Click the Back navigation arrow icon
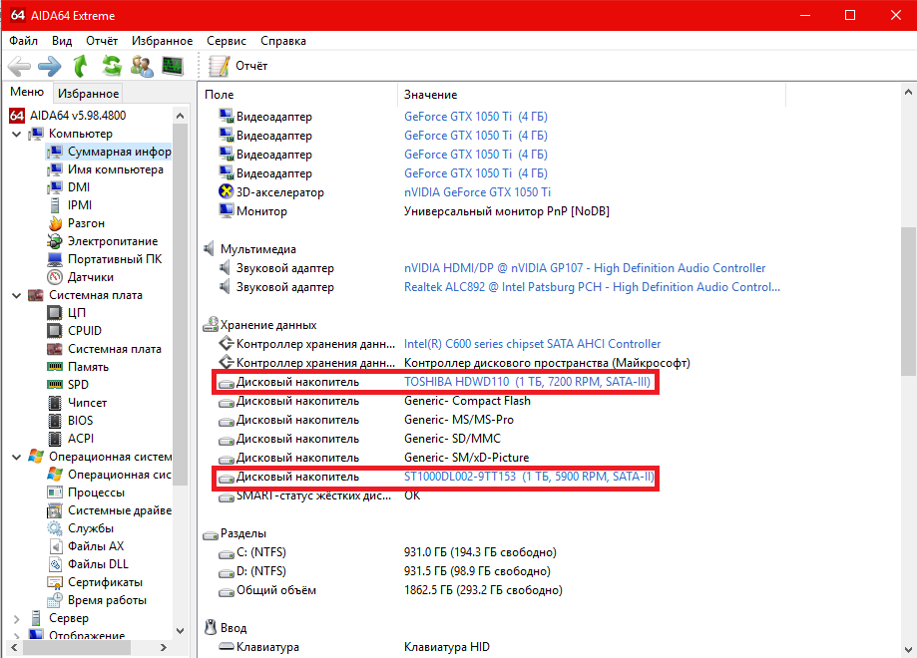The height and width of the screenshot is (658, 917). pos(19,66)
